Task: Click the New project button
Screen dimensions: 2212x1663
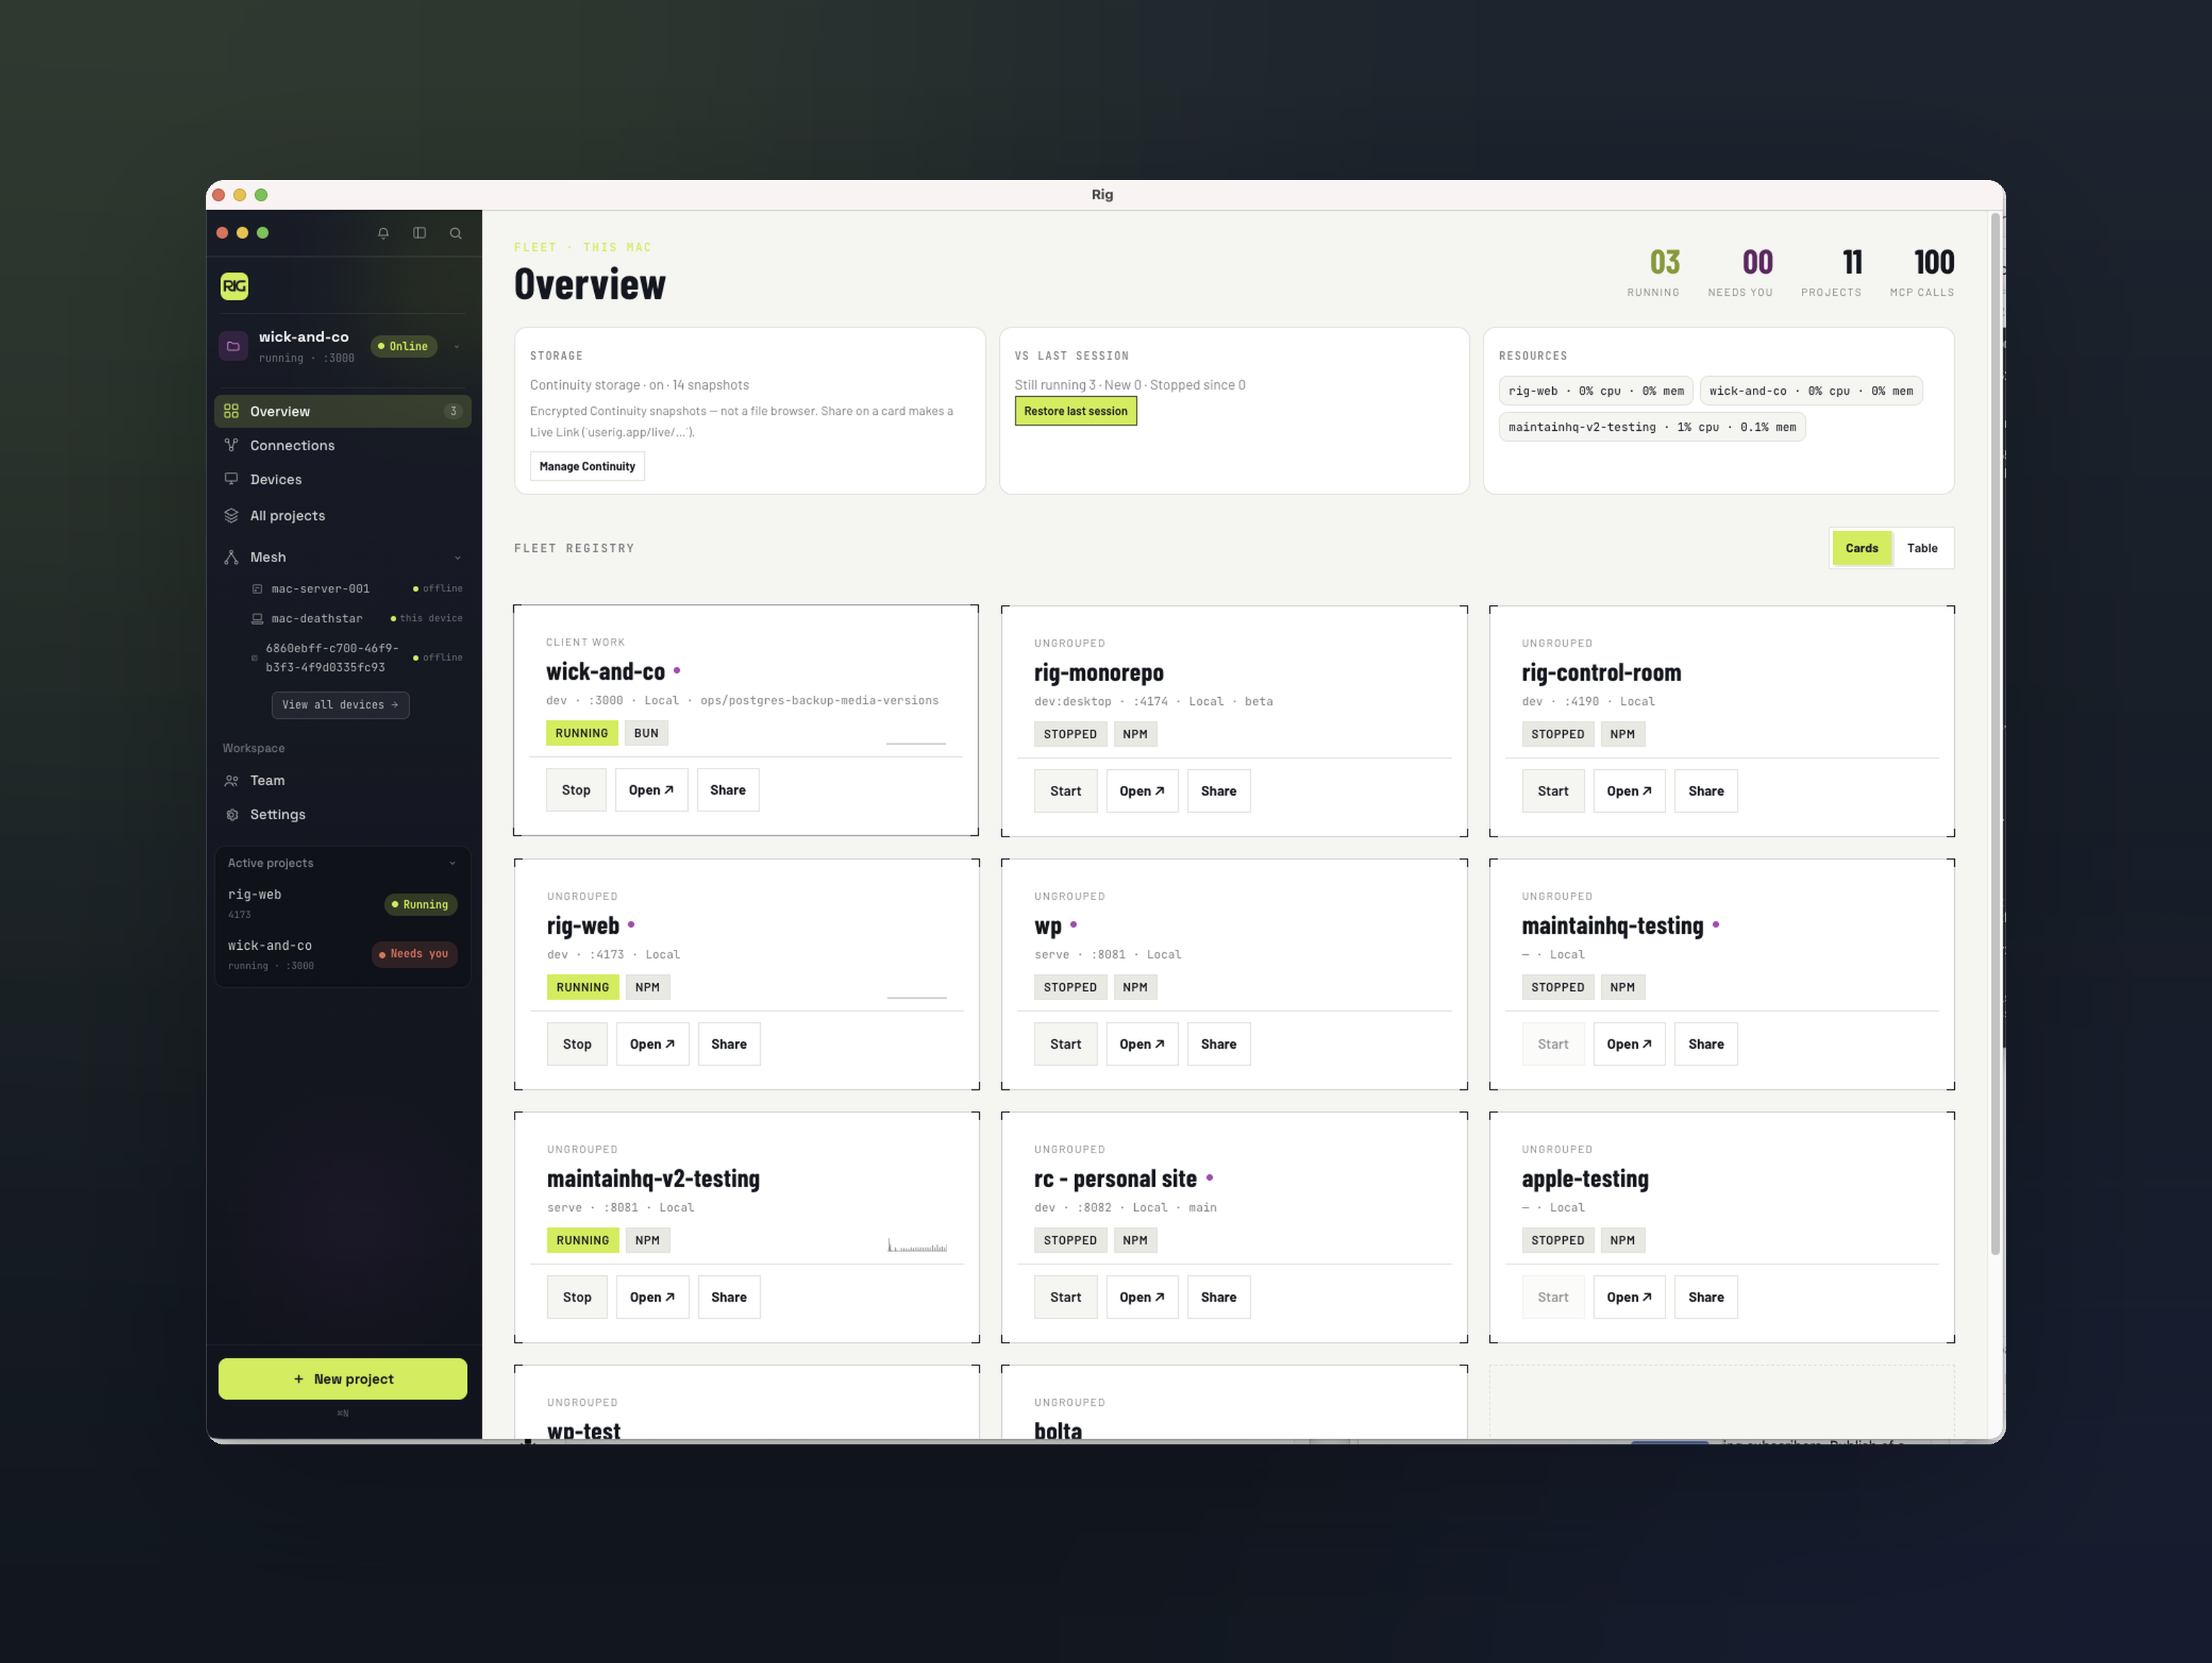Action: [x=342, y=1378]
